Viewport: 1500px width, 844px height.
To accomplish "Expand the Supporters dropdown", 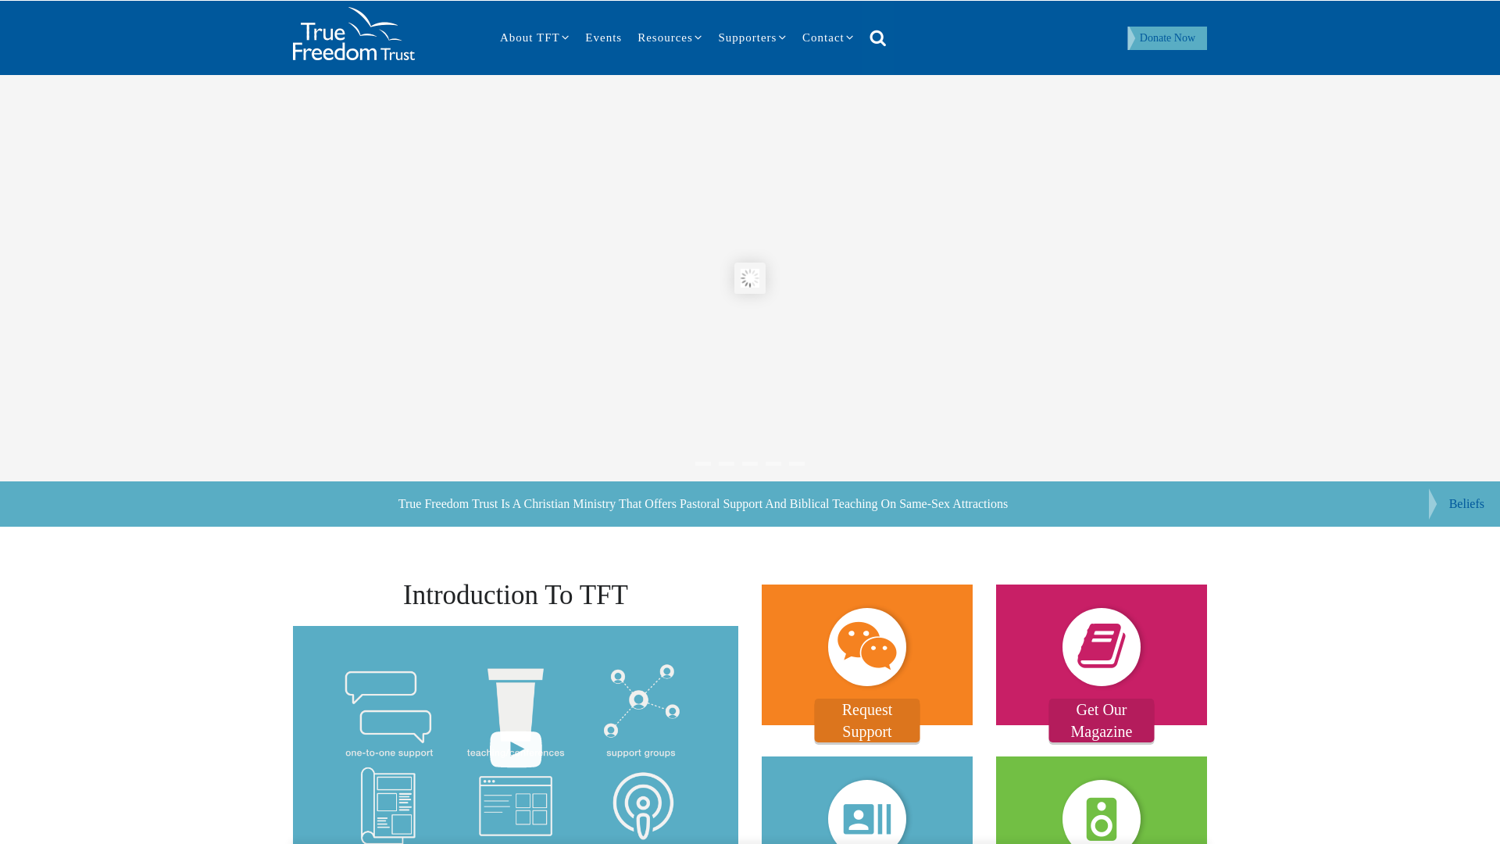I will coord(752,38).
